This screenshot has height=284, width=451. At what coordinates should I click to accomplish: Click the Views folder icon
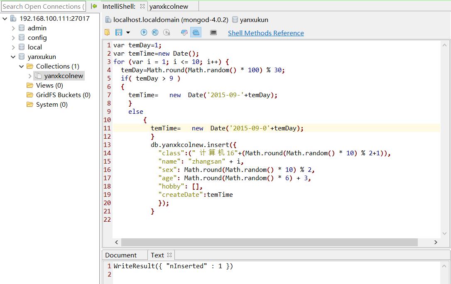pos(30,85)
